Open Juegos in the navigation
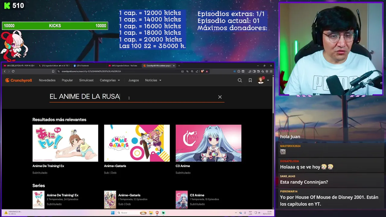 pyautogui.click(x=133, y=80)
